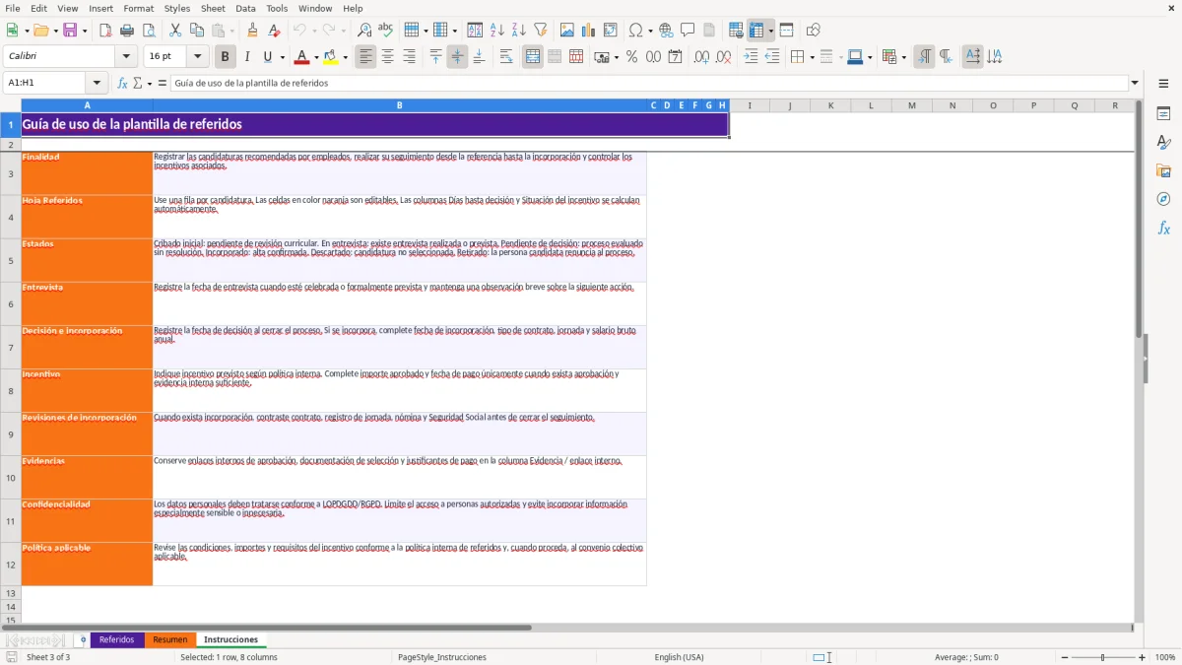Format as date icon
This screenshot has width=1182, height=665.
click(675, 57)
